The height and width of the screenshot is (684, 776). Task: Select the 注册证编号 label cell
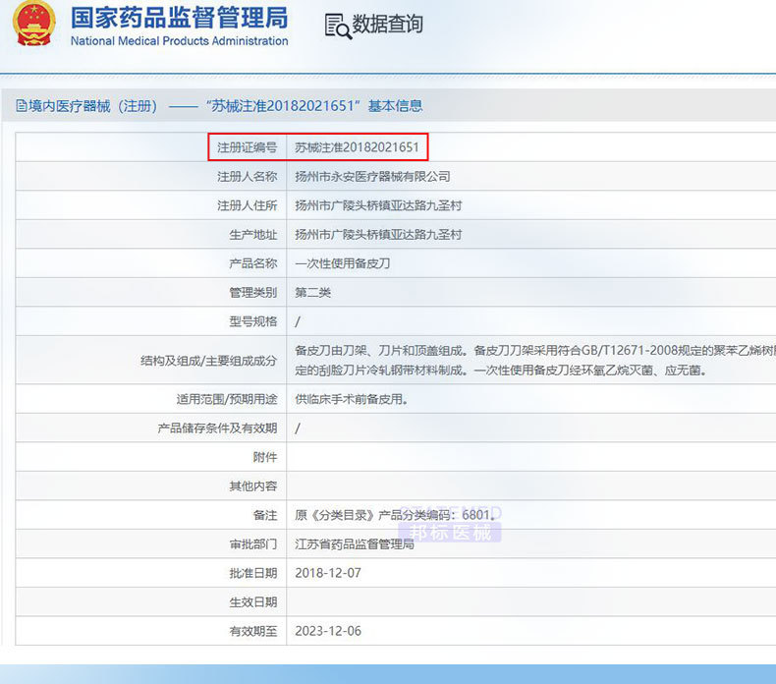(x=247, y=147)
